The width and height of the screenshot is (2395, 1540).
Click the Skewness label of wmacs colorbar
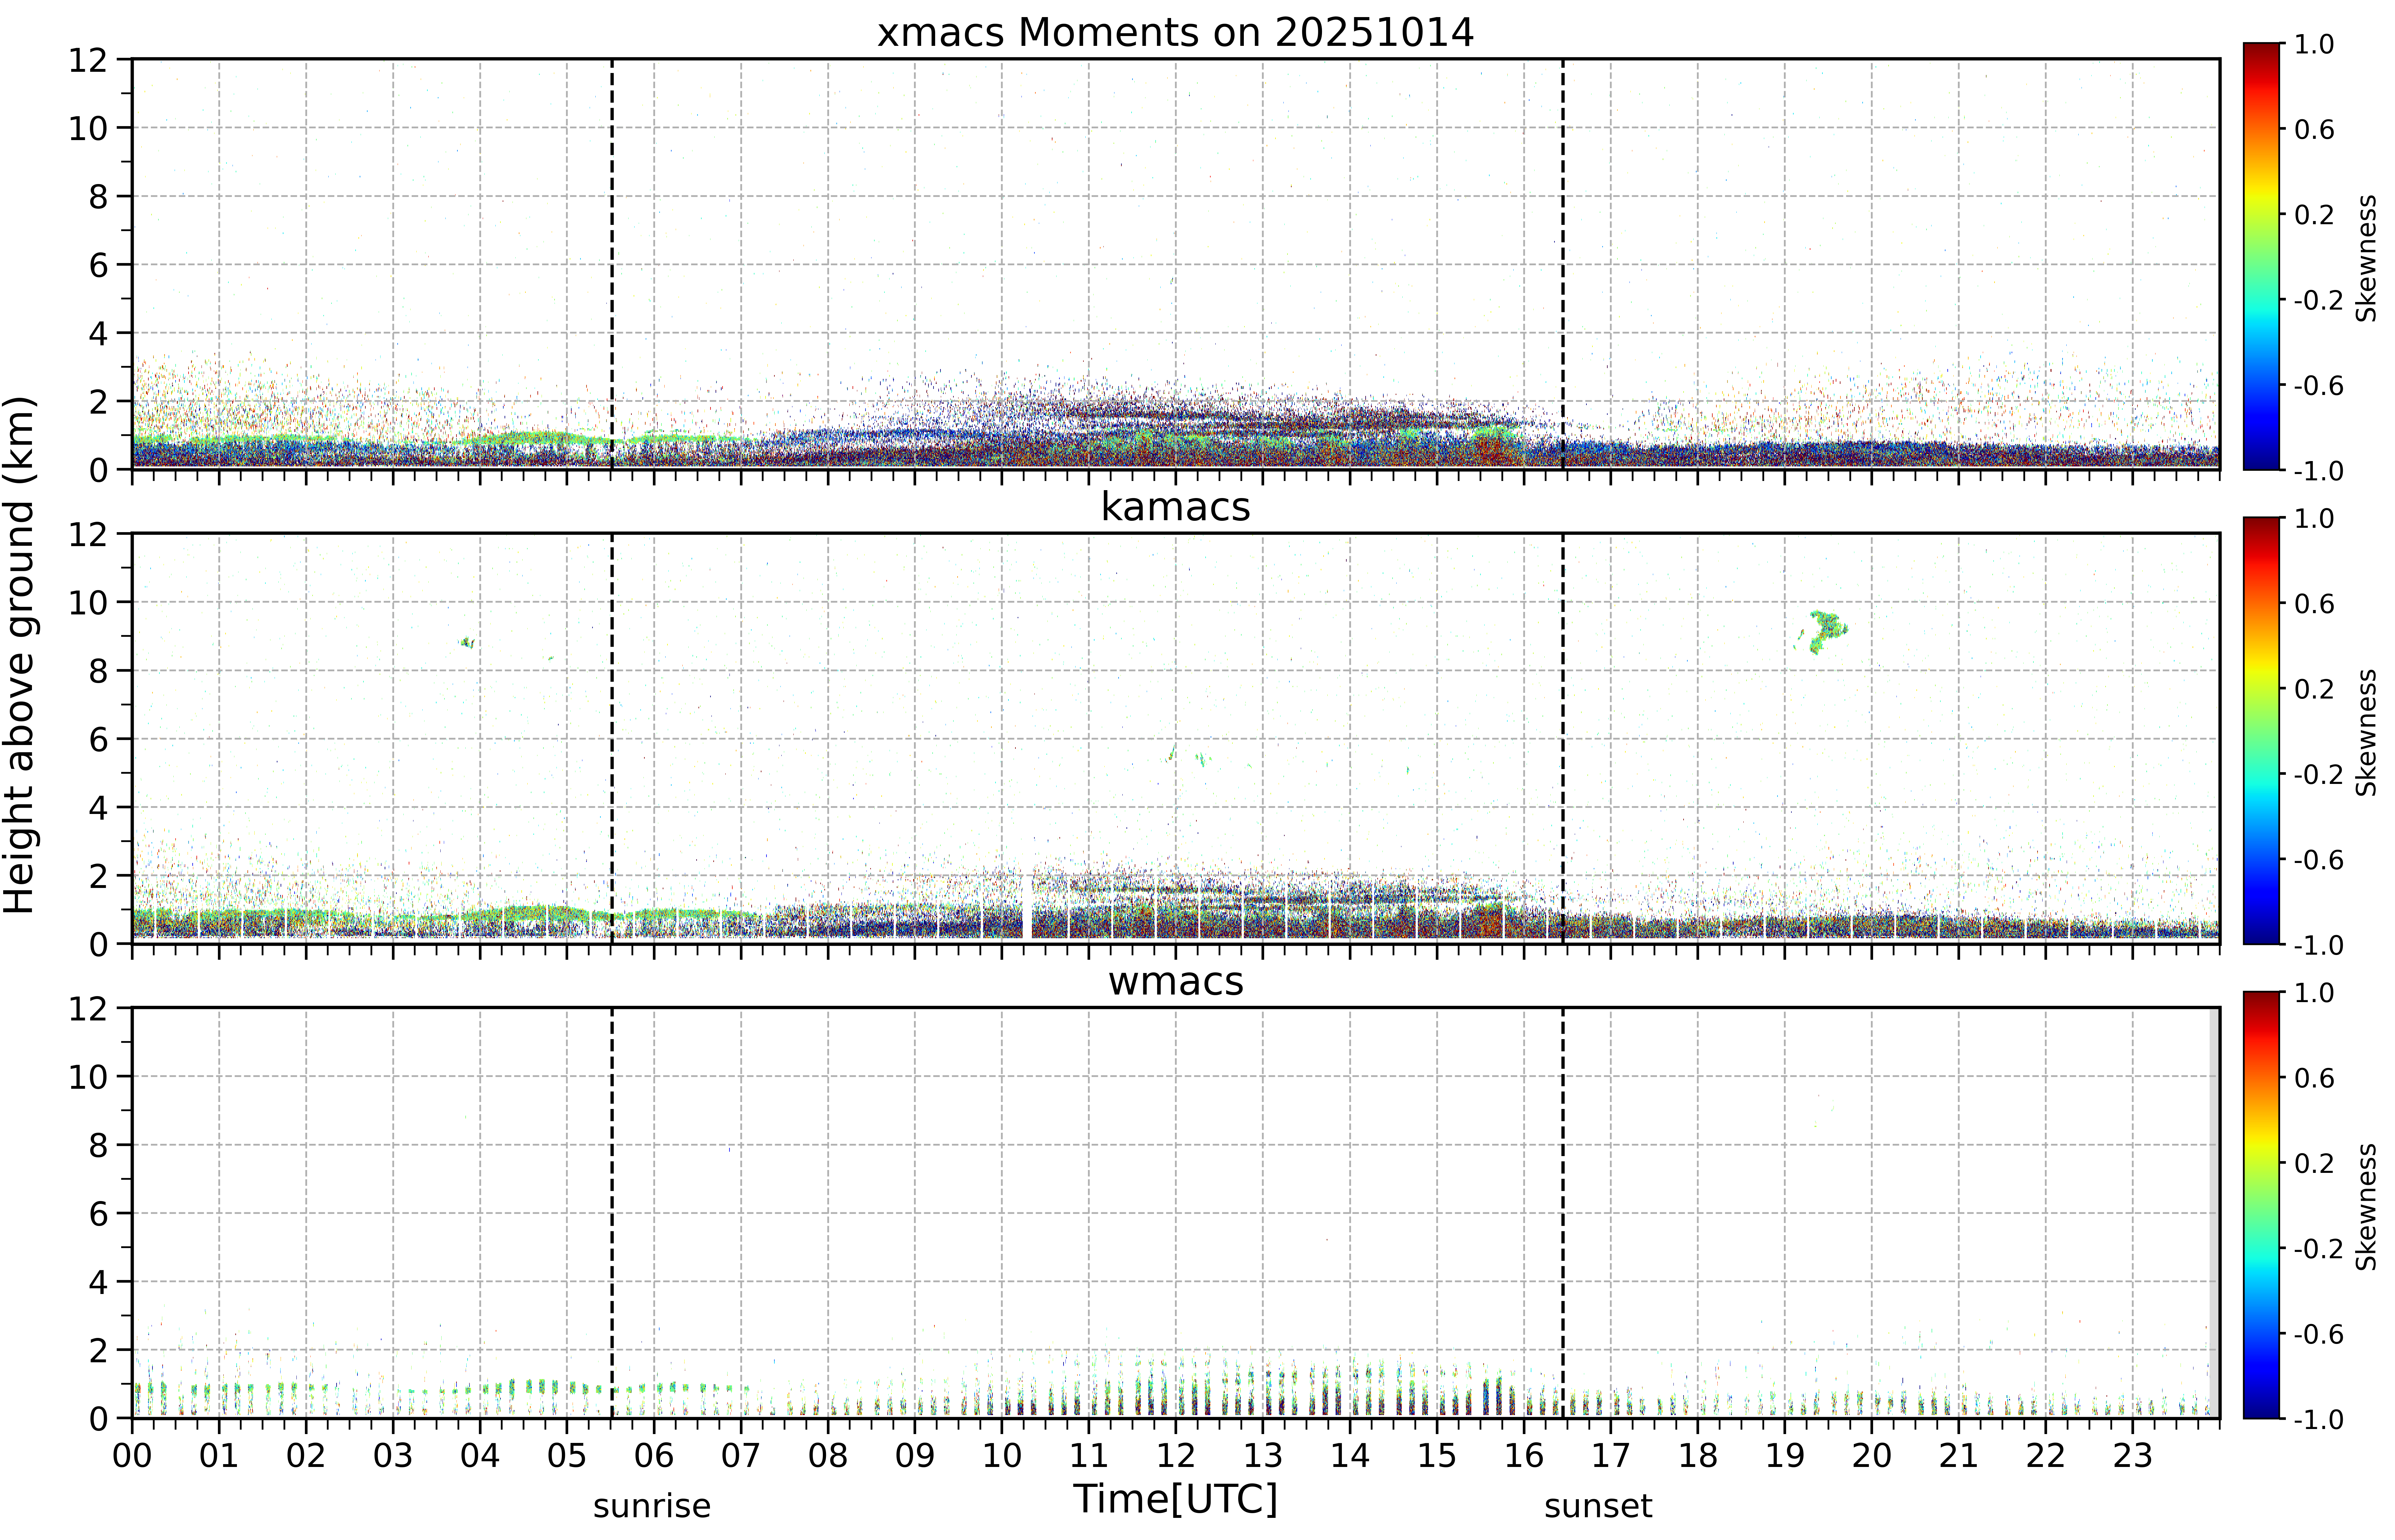tap(2366, 1207)
